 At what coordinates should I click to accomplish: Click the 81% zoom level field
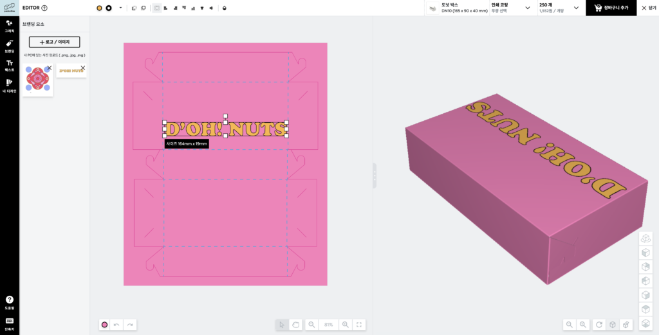[x=329, y=325]
